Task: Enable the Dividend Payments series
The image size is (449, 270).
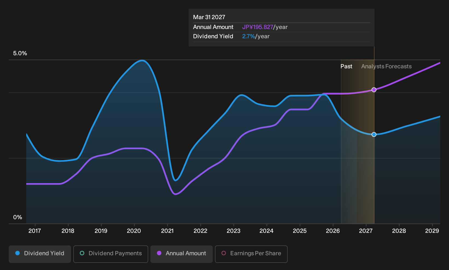Action: pyautogui.click(x=111, y=254)
